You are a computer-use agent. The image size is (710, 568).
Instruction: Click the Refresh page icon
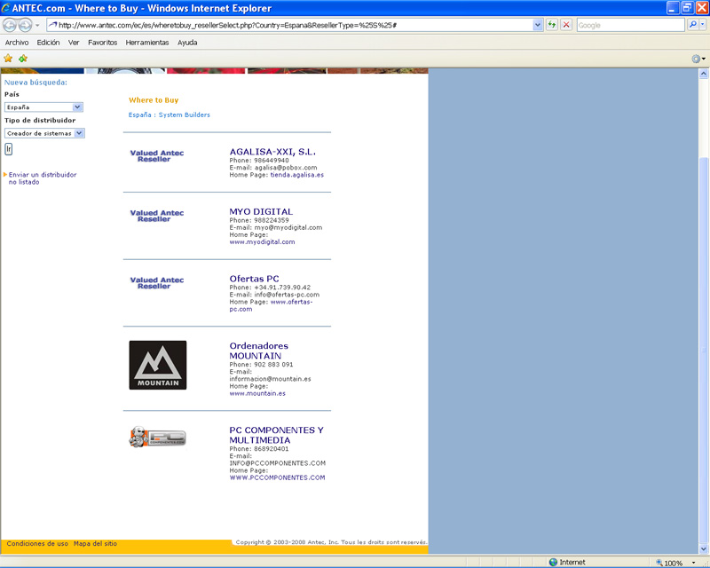551,25
